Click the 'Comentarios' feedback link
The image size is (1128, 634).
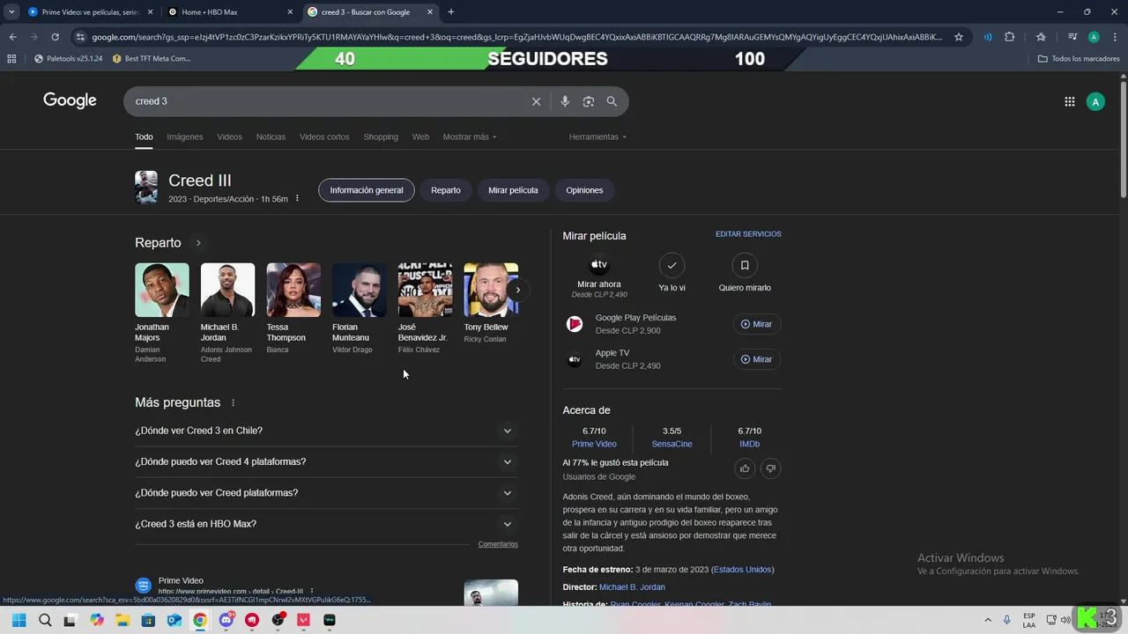point(498,544)
